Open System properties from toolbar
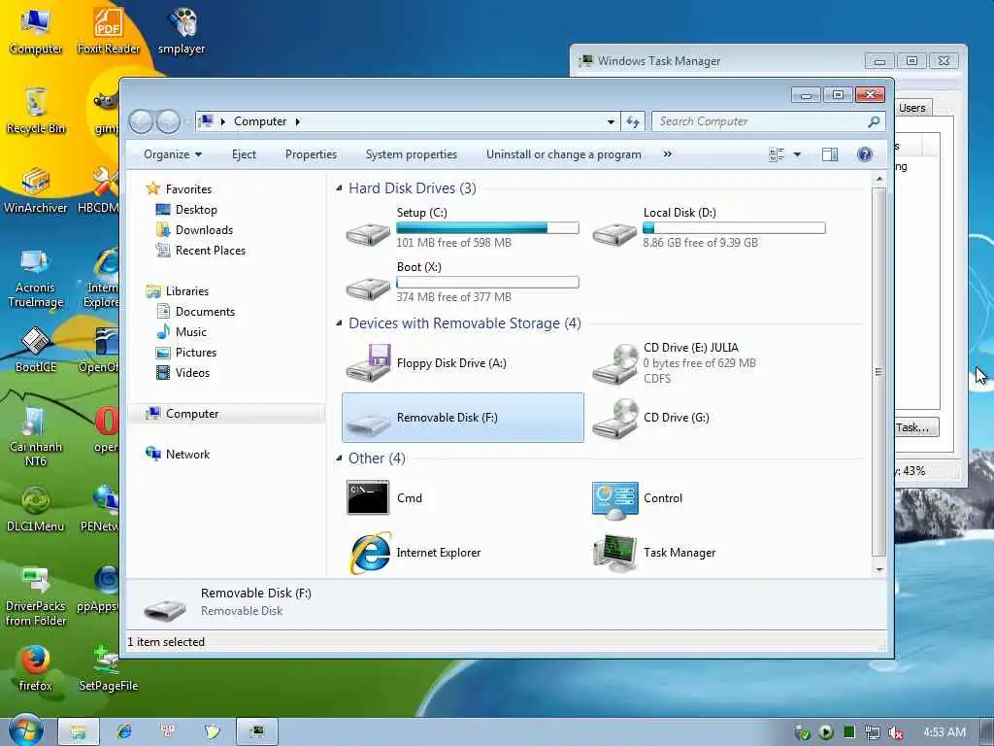994x746 pixels. pos(412,154)
